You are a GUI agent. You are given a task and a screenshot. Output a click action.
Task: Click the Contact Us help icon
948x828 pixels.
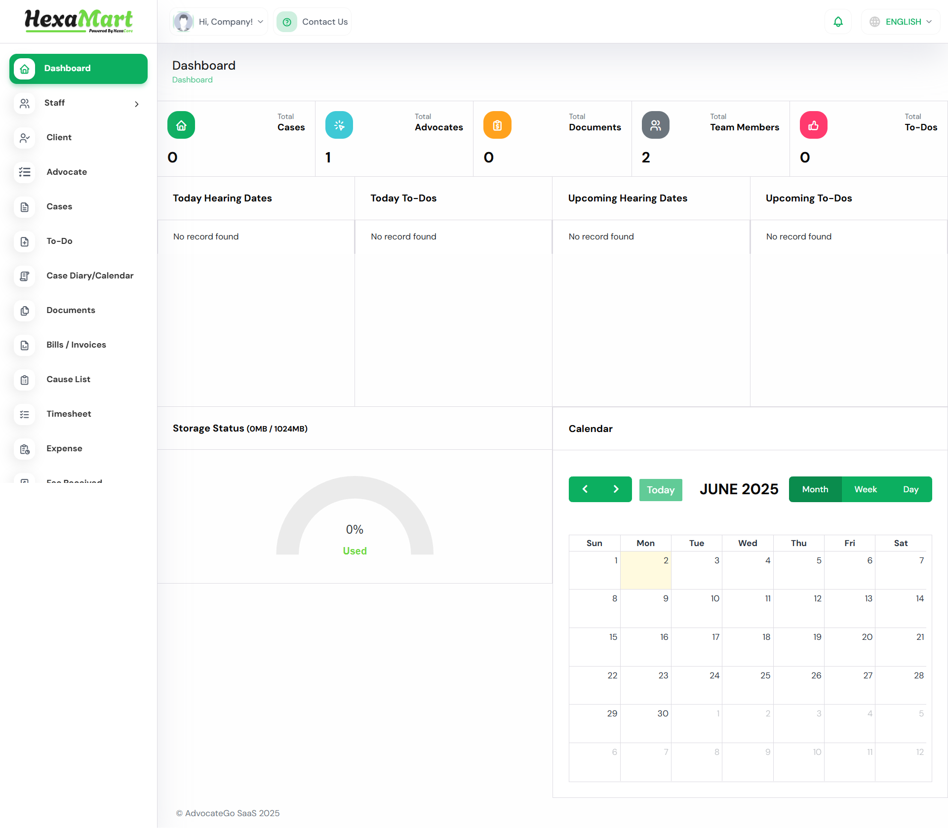tap(287, 22)
